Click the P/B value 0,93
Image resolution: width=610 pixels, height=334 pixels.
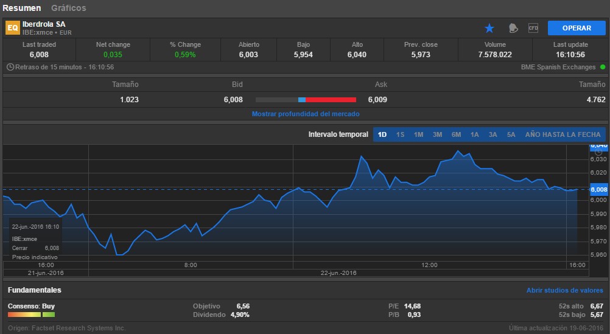(414, 315)
